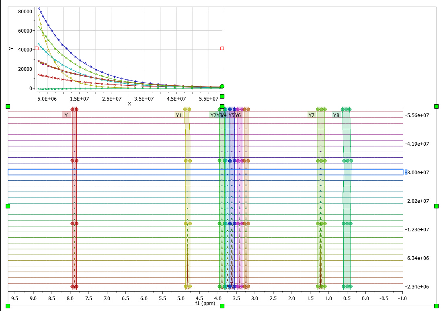443x311 pixels.
Task: Select the right-middle green resize handle
Action: point(437,206)
